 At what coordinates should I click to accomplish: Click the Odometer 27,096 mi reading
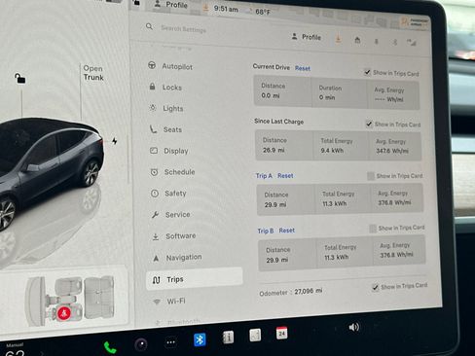(x=291, y=292)
